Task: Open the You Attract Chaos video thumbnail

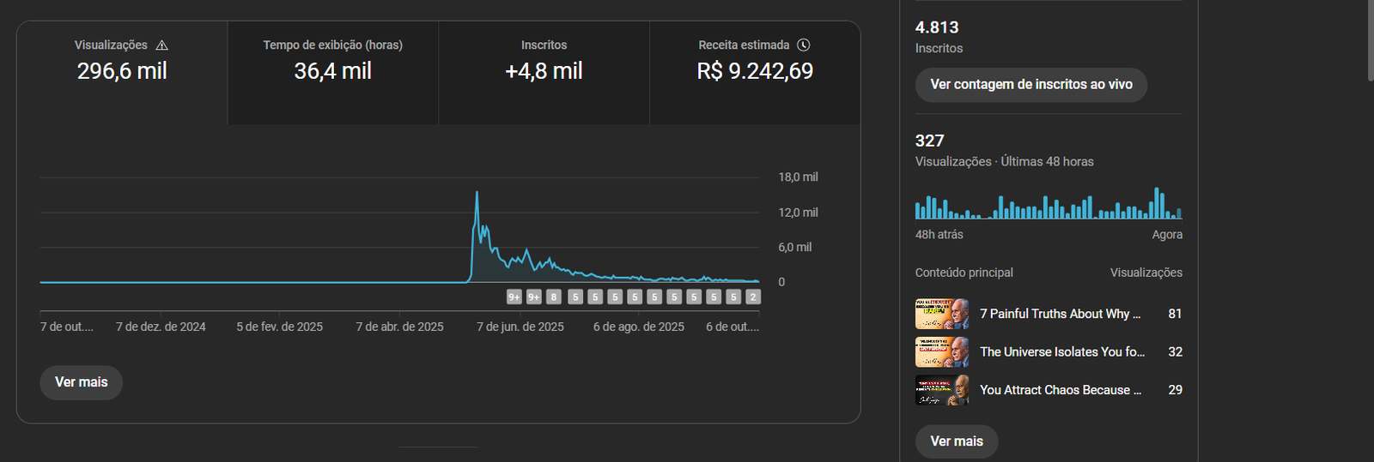Action: coord(942,390)
